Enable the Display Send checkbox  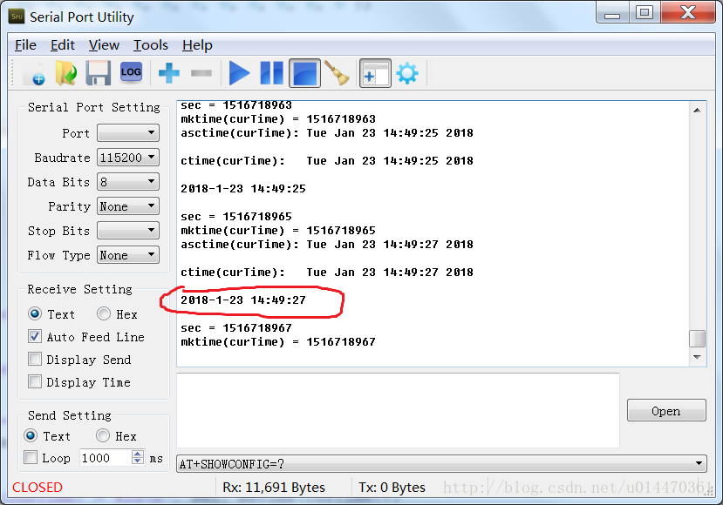click(35, 359)
